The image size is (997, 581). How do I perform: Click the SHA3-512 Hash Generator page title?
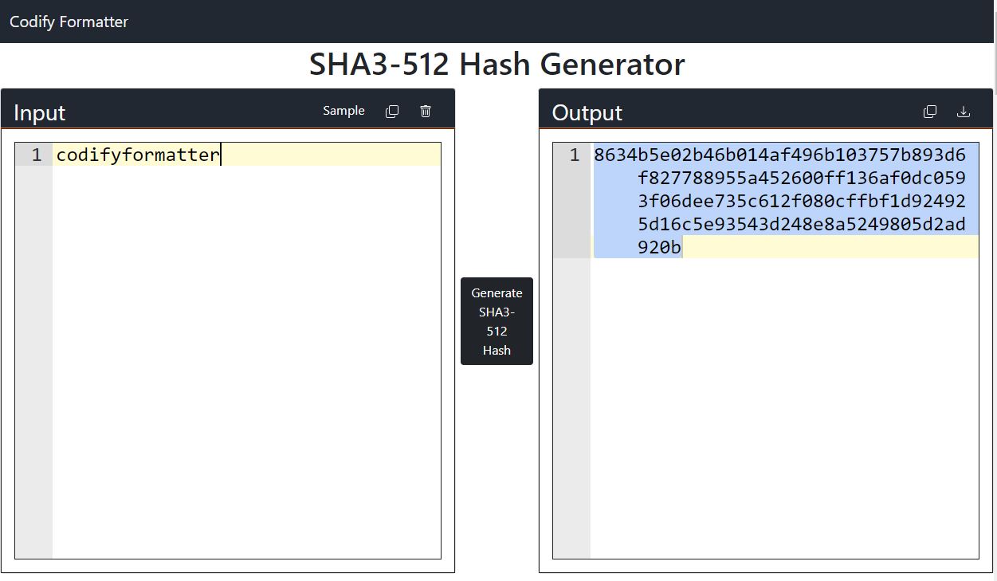pyautogui.click(x=497, y=64)
